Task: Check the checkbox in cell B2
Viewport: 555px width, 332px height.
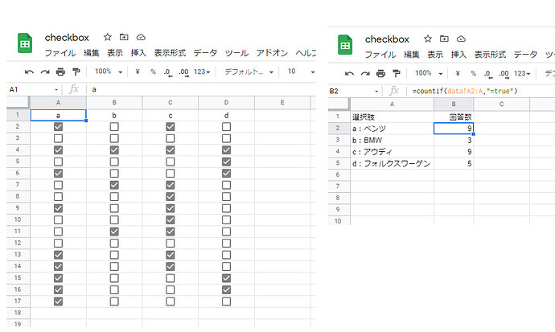Action: click(x=114, y=126)
